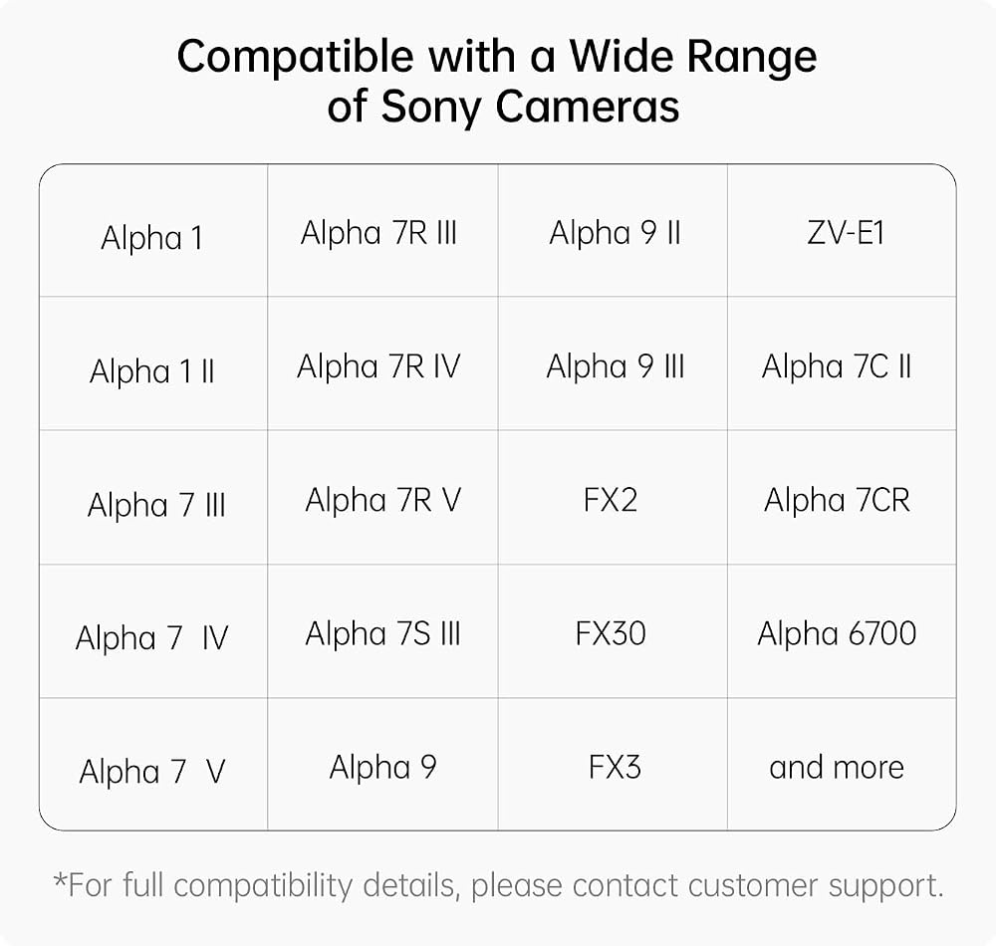Click the Alpha 1 II cell
The width and height of the screenshot is (996, 946).
[153, 363]
